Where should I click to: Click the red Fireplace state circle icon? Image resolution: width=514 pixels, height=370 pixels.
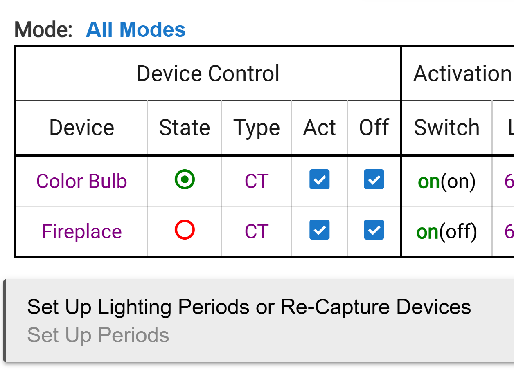(185, 230)
